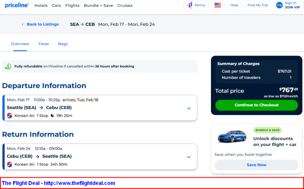Click 'as low as $70/month' text

pos(281,96)
